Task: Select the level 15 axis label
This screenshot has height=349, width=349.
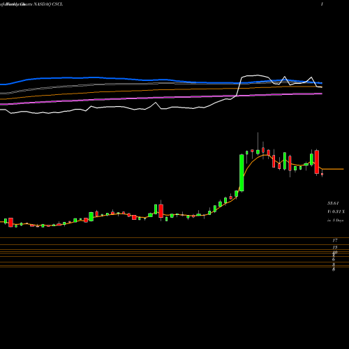Action: pos(335,247)
